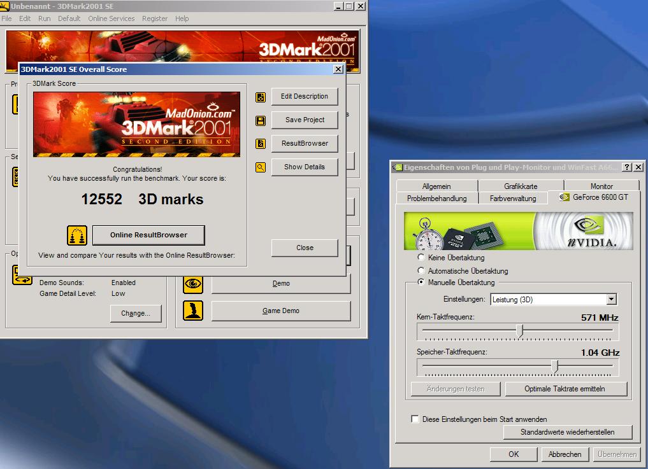648x469 pixels.
Task: Click the Kern-Taktfrequenz slider handle
Action: coord(520,331)
